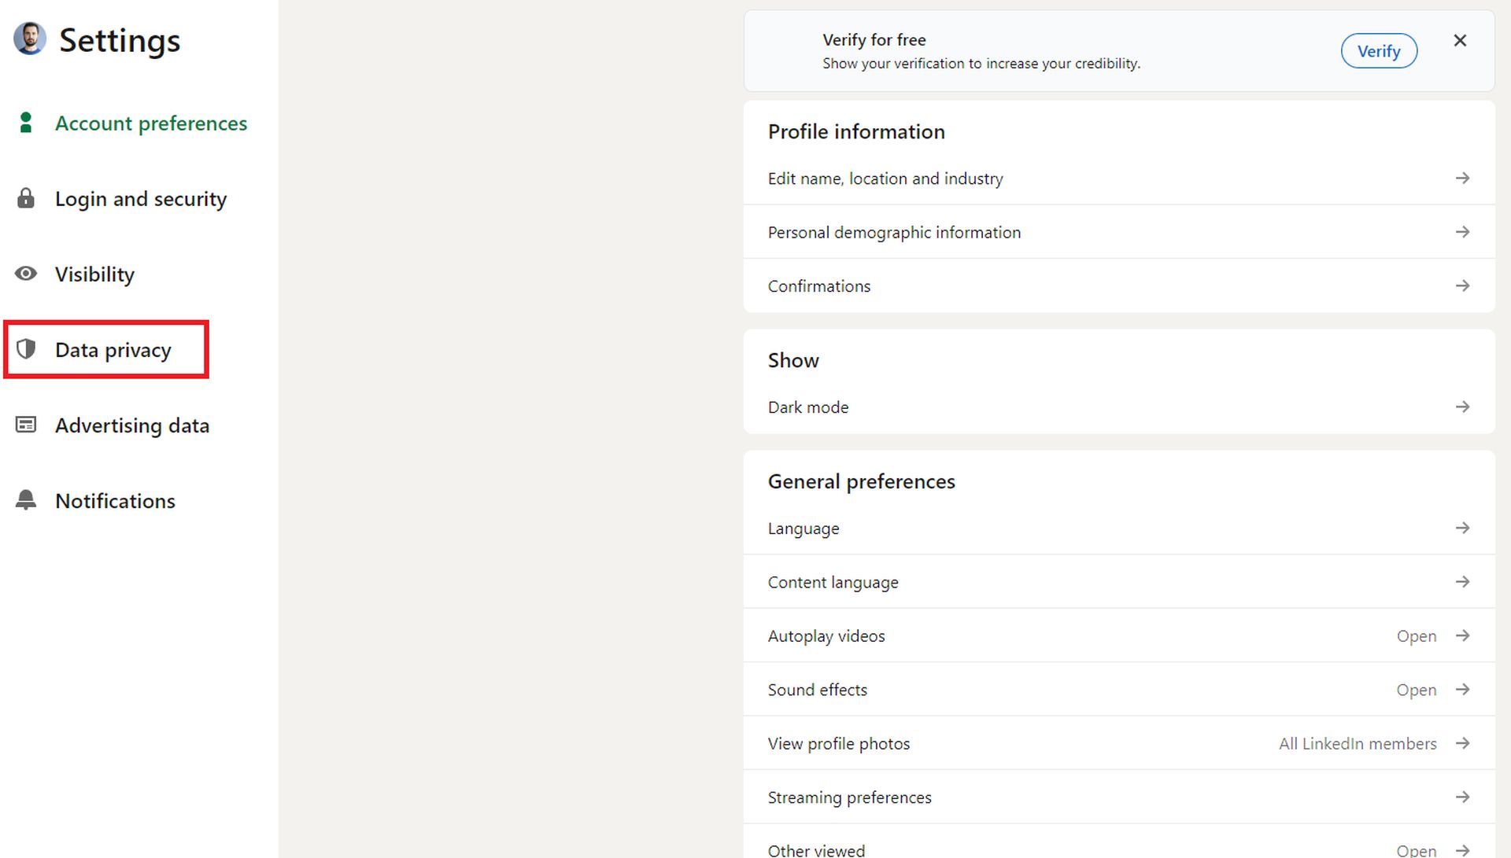Click the Visibility eye icon
This screenshot has height=858, width=1511.
(27, 273)
